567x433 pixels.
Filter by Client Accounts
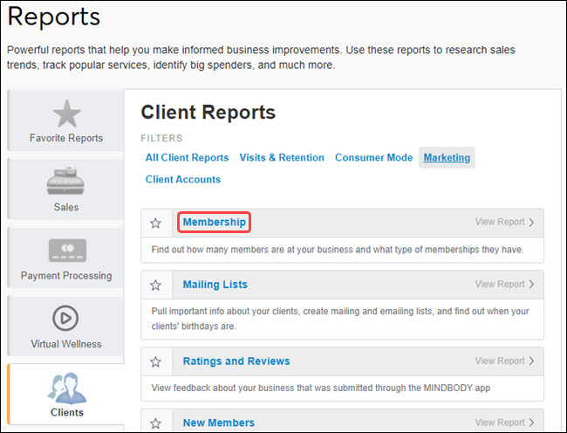tap(183, 180)
